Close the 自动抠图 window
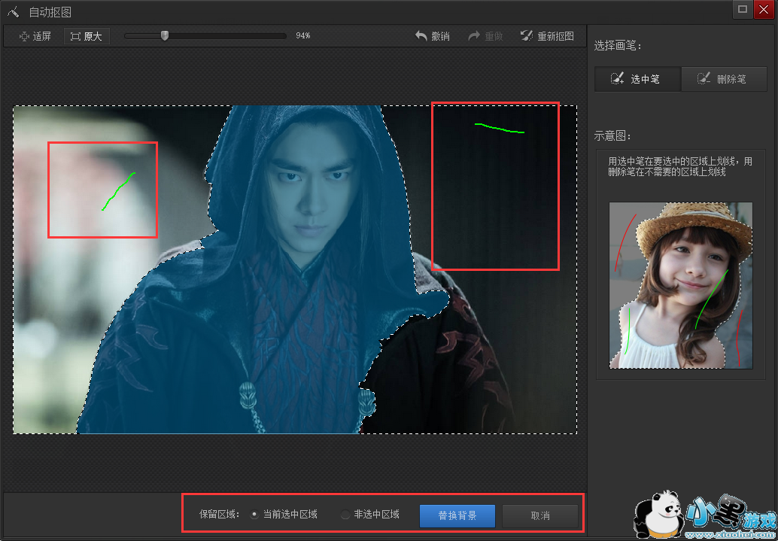The height and width of the screenshot is (541, 778). 764,9
